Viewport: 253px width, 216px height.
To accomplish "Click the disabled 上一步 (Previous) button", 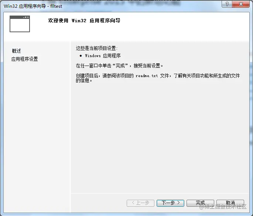I will (141, 203).
